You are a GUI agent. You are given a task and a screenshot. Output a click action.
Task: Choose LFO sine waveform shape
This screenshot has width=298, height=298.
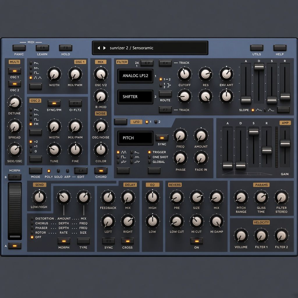[118, 152]
